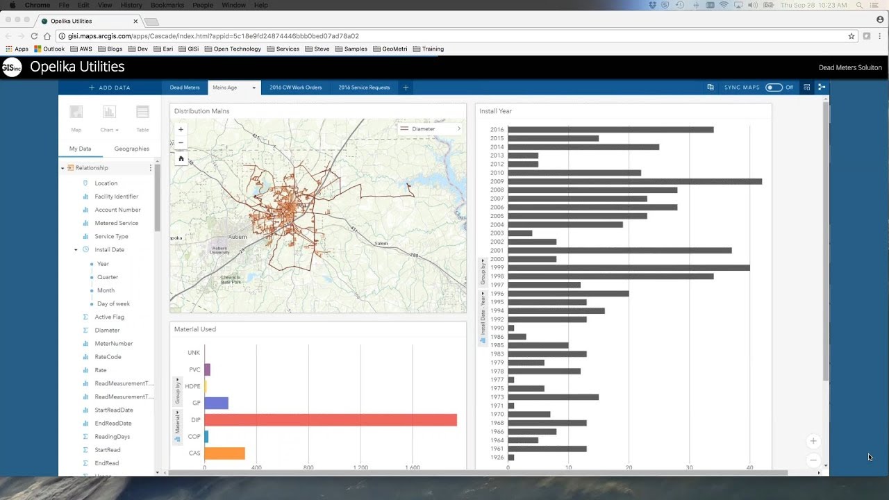Select Year under Install Date
Image resolution: width=889 pixels, height=500 pixels.
[x=103, y=264]
